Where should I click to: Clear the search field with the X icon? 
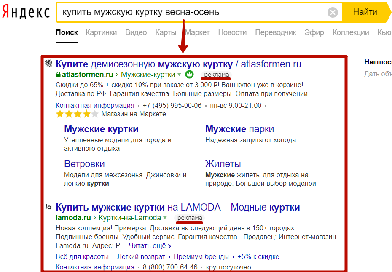click(333, 12)
